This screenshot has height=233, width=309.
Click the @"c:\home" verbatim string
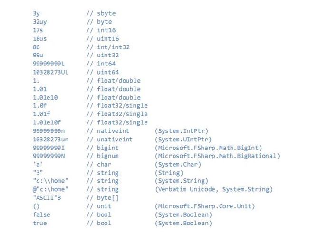pos(51,189)
